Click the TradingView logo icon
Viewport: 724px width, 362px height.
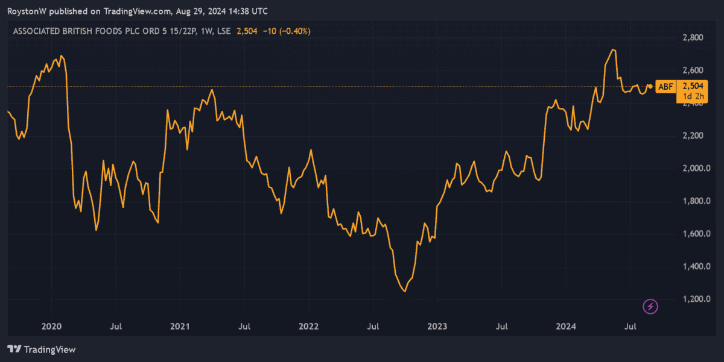click(14, 349)
